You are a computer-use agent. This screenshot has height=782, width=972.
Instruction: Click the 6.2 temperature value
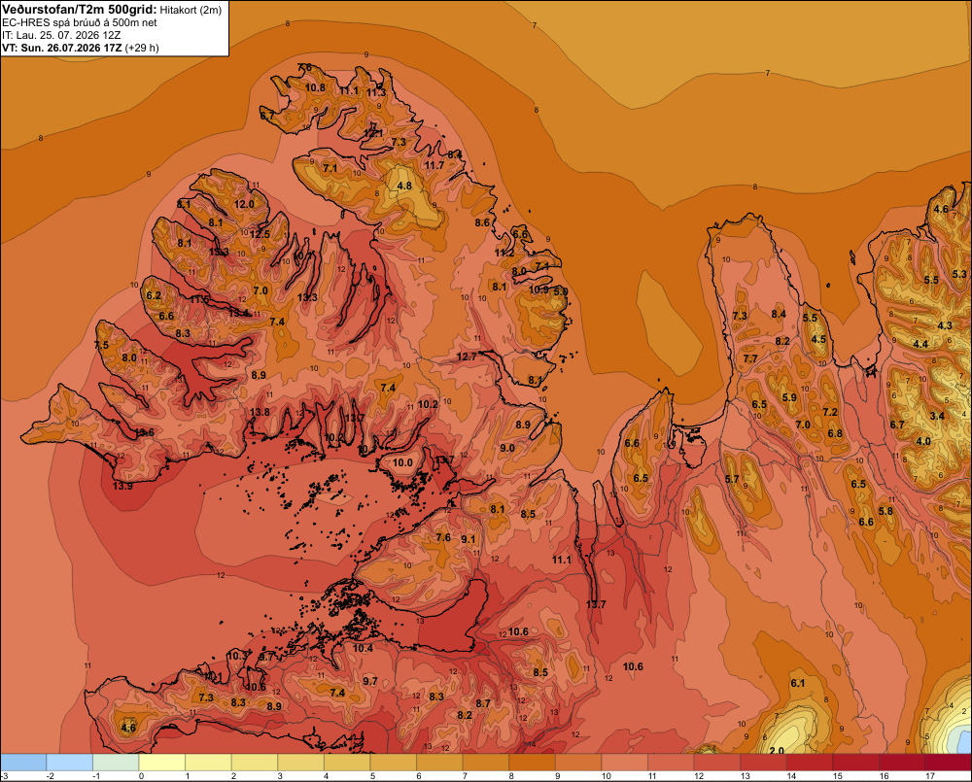click(154, 295)
